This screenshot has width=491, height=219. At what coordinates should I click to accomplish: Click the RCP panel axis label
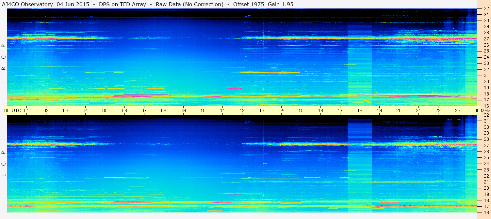pos(4,57)
